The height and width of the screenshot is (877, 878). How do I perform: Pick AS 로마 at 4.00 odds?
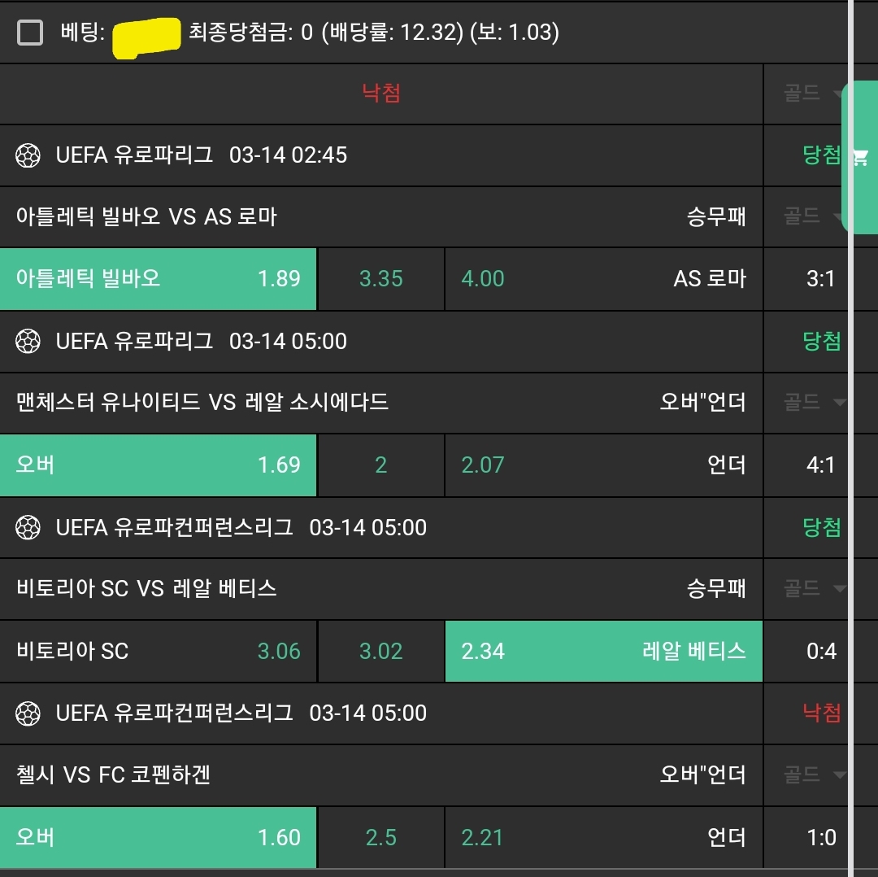603,279
